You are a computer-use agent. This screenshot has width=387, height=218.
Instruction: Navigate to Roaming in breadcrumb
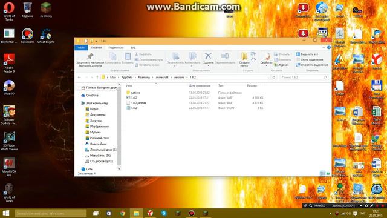click(x=144, y=78)
